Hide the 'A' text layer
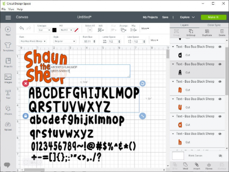The width and height of the screenshot is (229, 172). [220, 64]
